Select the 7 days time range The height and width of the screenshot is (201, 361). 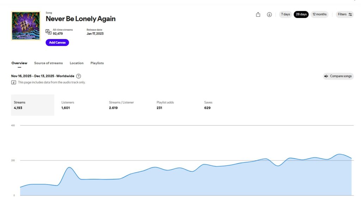[285, 14]
